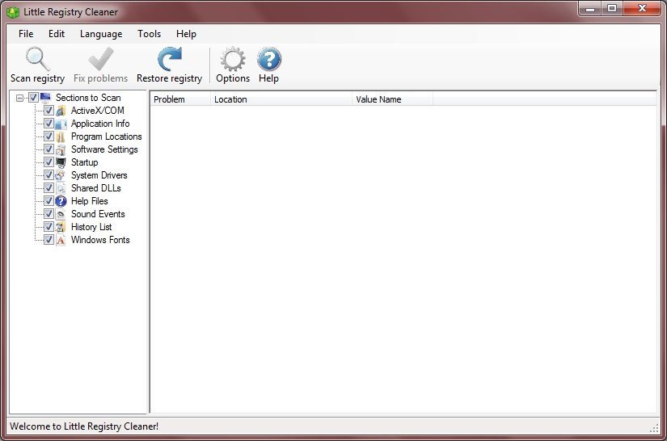Click the status bar Welcome message

(84, 426)
